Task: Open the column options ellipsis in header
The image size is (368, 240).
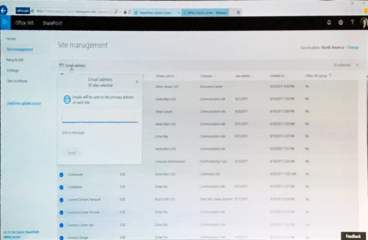Action: (x=344, y=75)
